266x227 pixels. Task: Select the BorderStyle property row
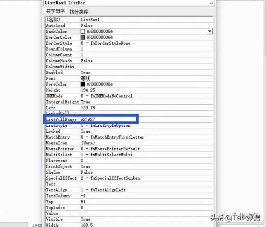[63, 43]
